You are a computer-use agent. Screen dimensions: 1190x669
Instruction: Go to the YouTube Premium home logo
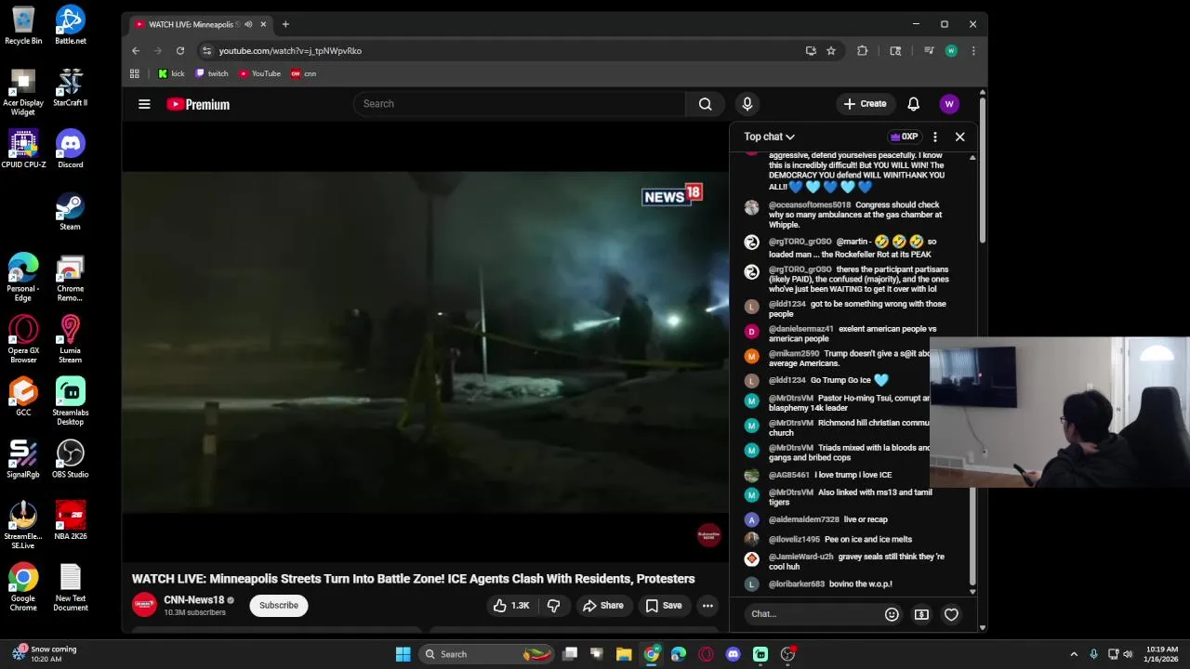pos(198,104)
